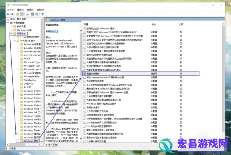Expand the BitLocker tree node

coord(18,48)
